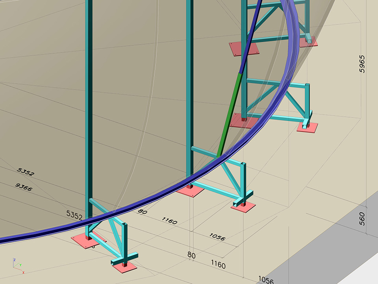Click the upright 80 dimension below middle column
The image size is (378, 284).
tap(191, 255)
